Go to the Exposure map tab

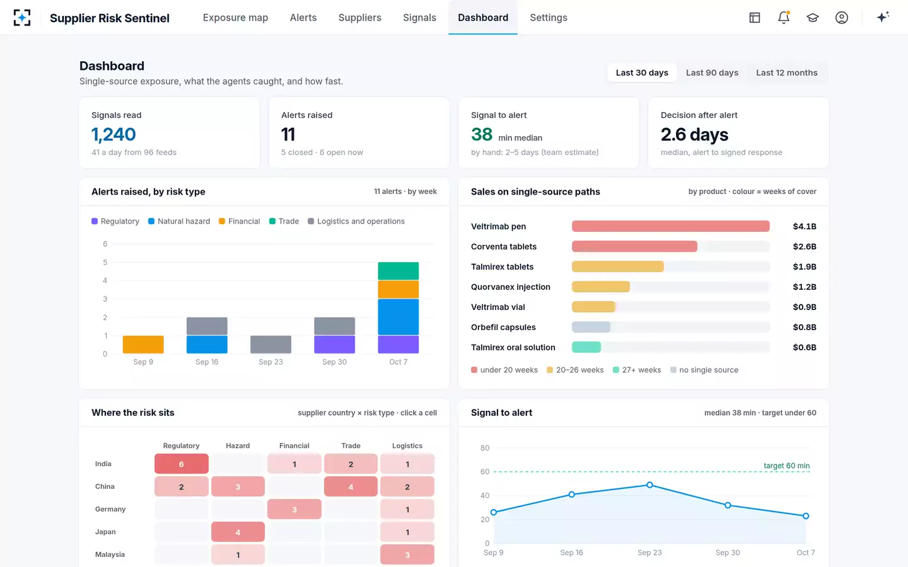pos(235,18)
